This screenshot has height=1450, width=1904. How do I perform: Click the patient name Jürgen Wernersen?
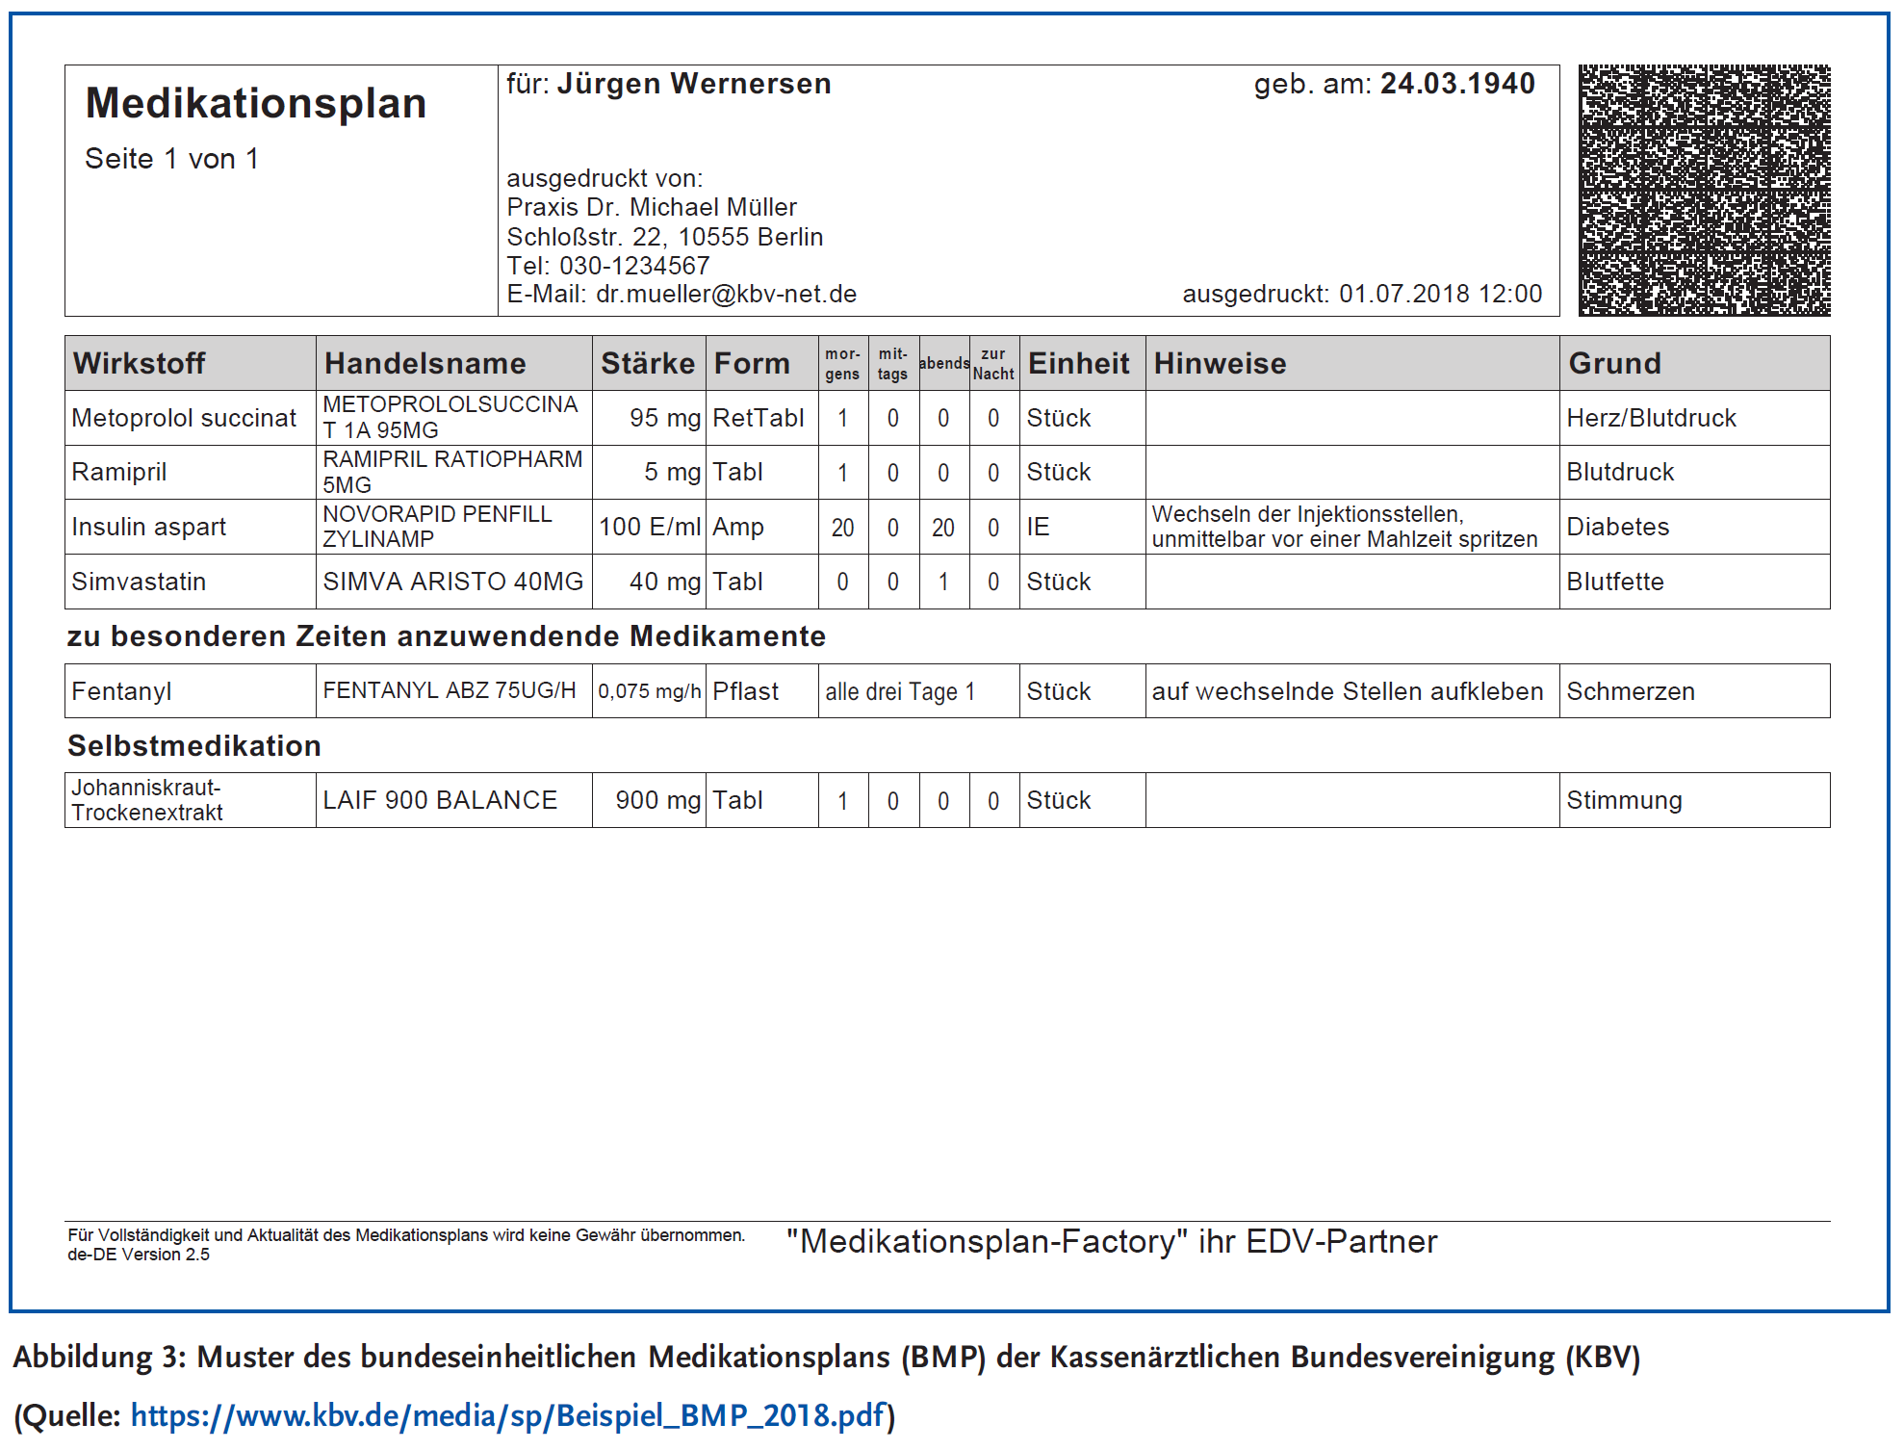click(694, 84)
